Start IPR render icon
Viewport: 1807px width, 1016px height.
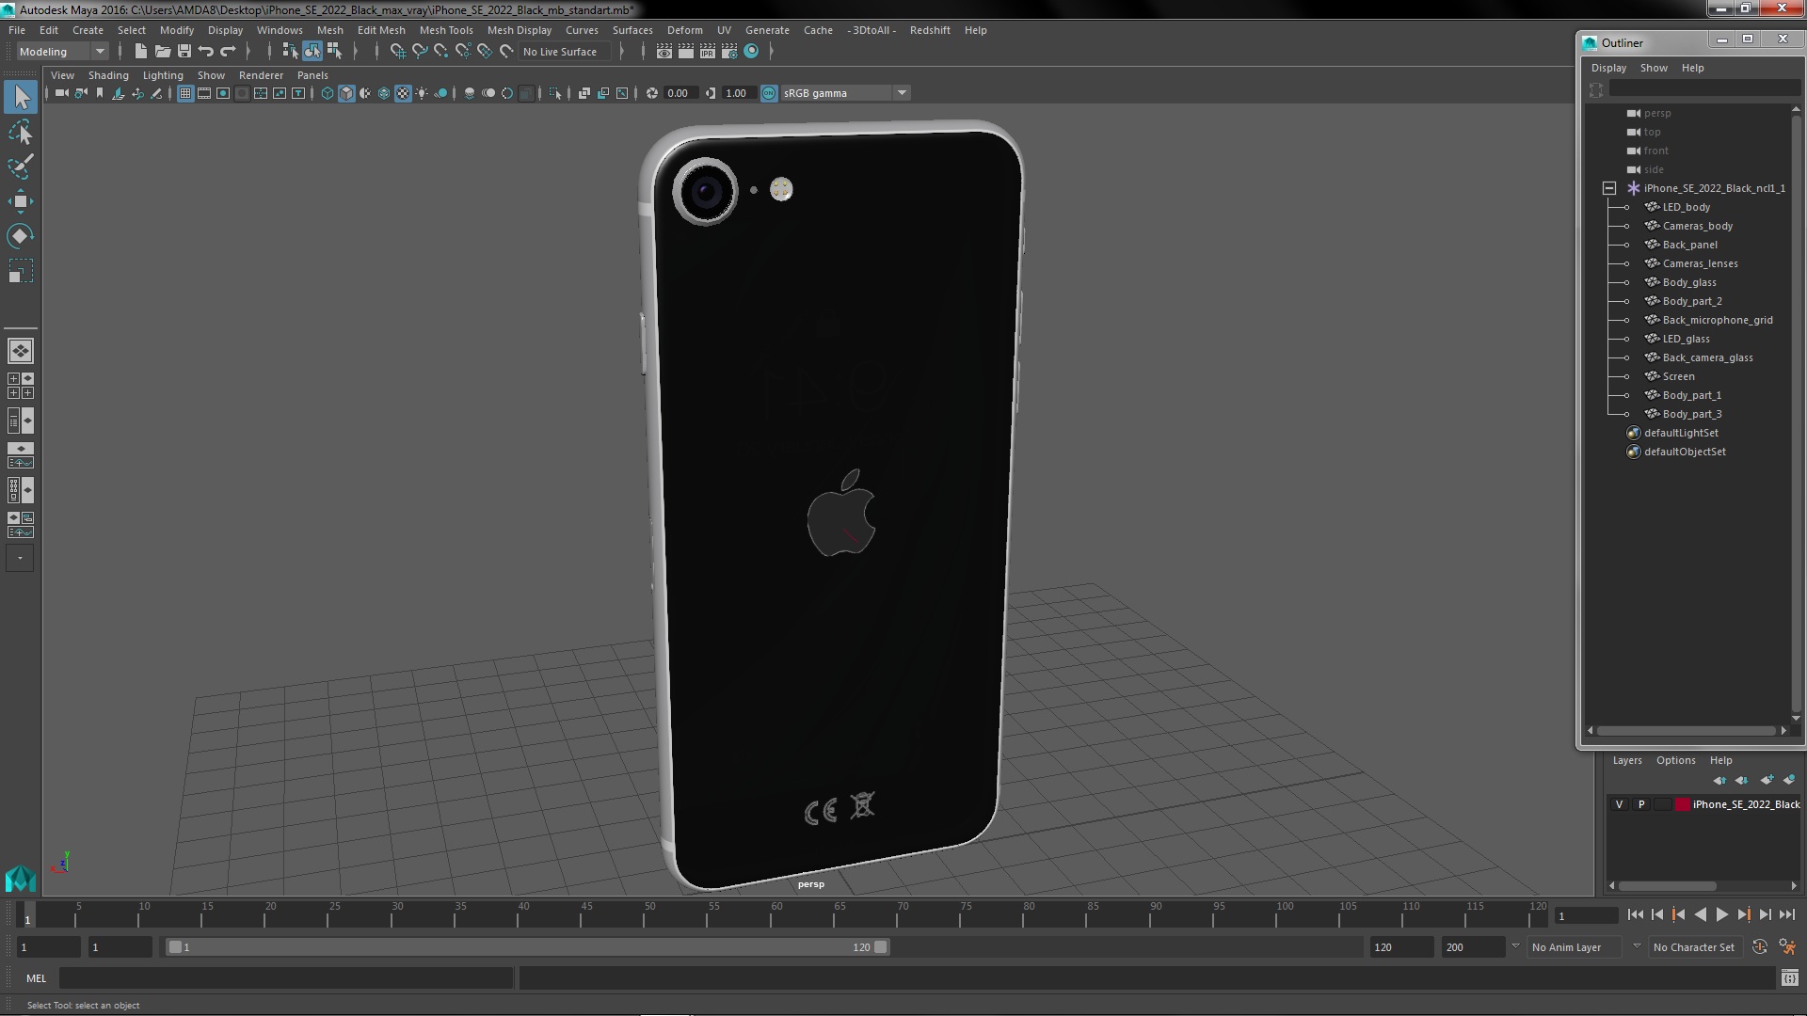click(708, 52)
